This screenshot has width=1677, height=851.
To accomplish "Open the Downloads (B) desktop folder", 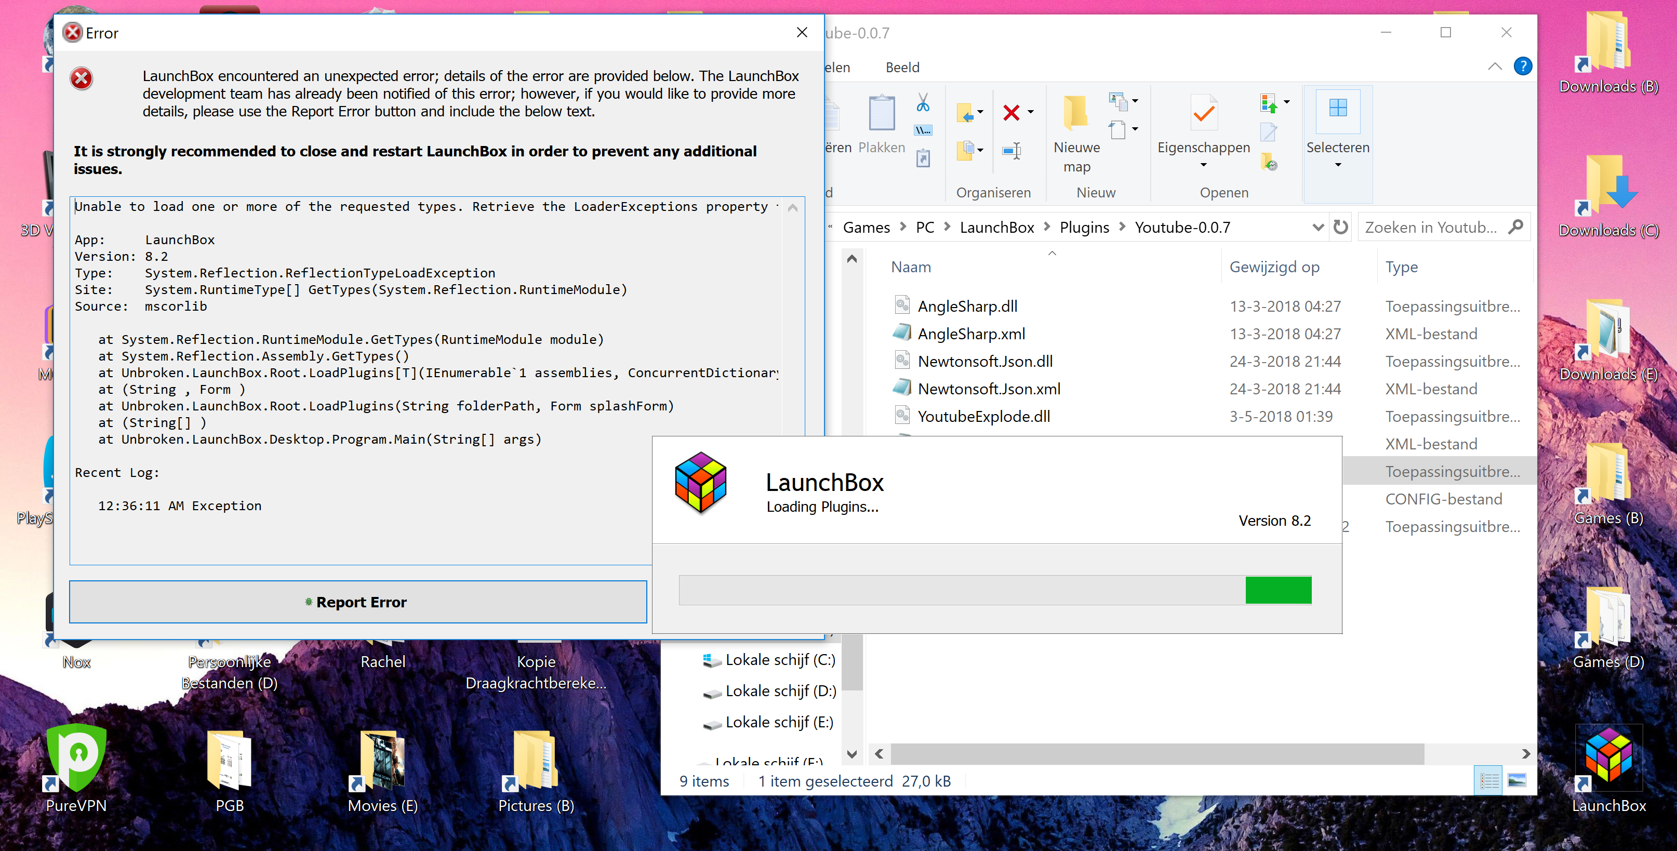I will coord(1608,52).
